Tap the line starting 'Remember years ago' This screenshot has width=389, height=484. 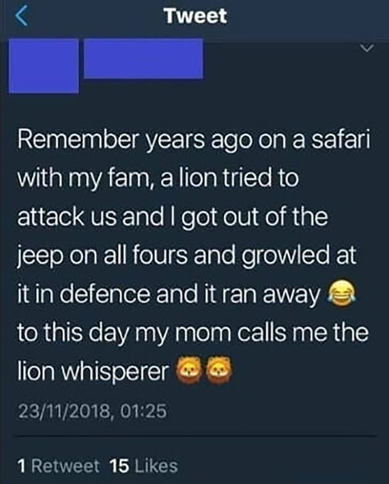[x=194, y=141]
